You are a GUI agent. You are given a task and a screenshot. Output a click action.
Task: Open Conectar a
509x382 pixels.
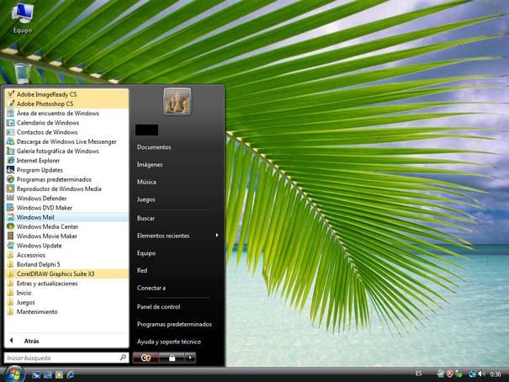(x=151, y=288)
